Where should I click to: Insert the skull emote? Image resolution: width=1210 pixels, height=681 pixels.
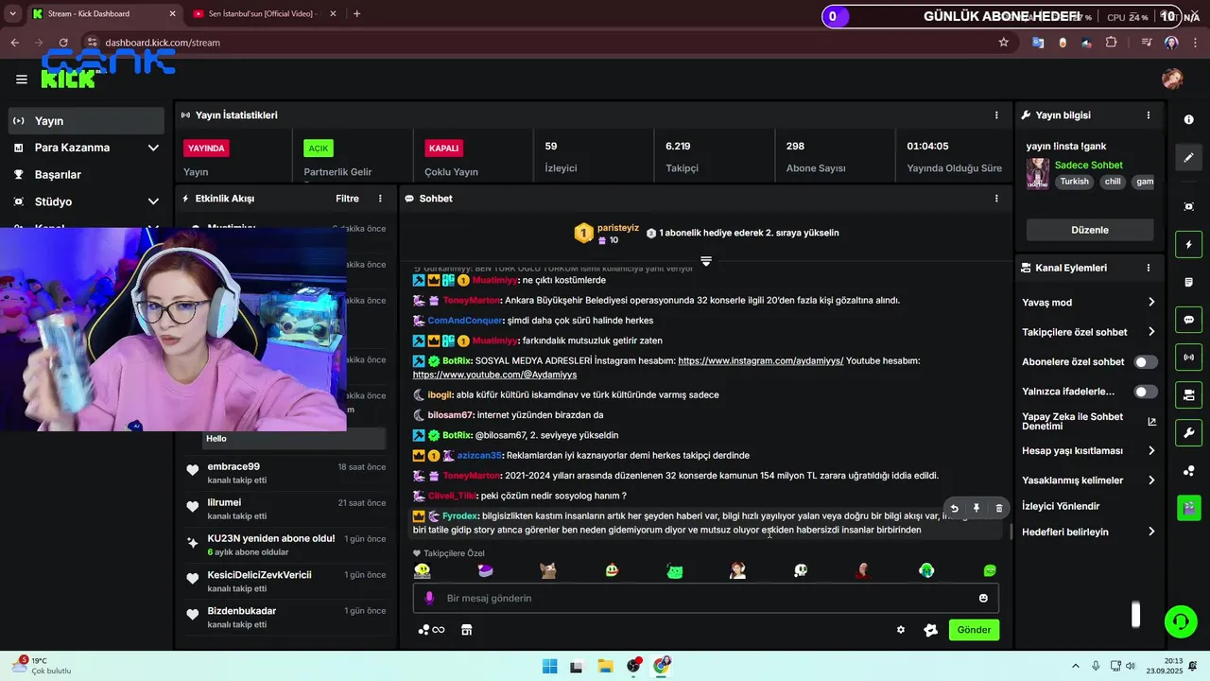point(801,570)
